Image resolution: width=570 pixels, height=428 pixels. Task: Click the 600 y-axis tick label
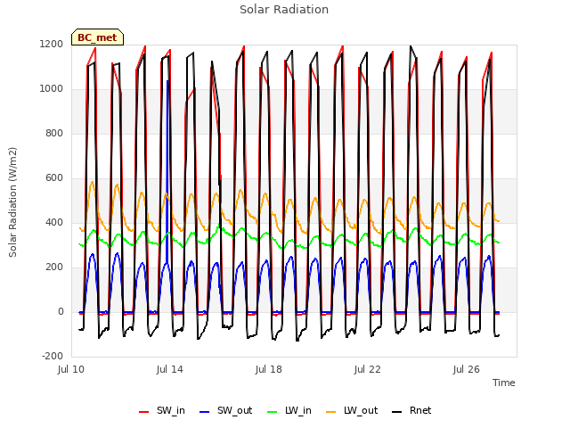tap(54, 178)
